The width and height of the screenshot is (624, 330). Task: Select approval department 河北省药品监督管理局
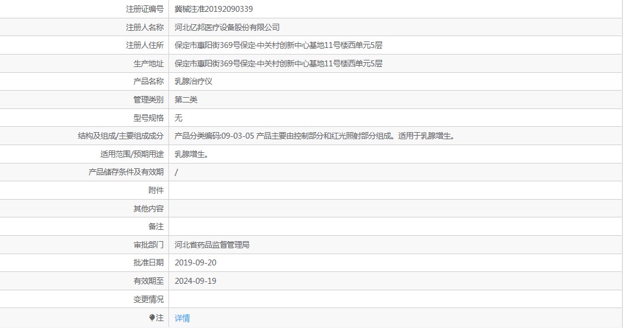[212, 245]
